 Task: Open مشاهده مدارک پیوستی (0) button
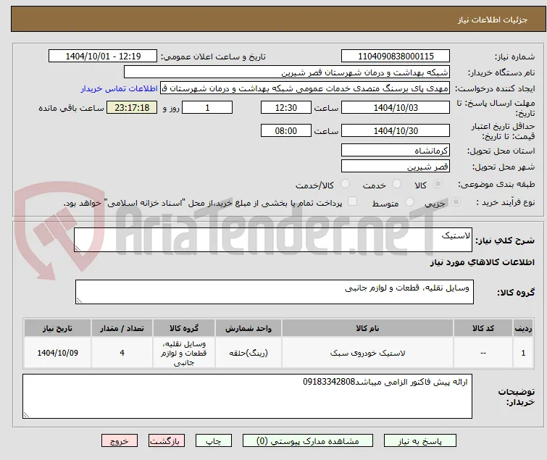point(308,441)
